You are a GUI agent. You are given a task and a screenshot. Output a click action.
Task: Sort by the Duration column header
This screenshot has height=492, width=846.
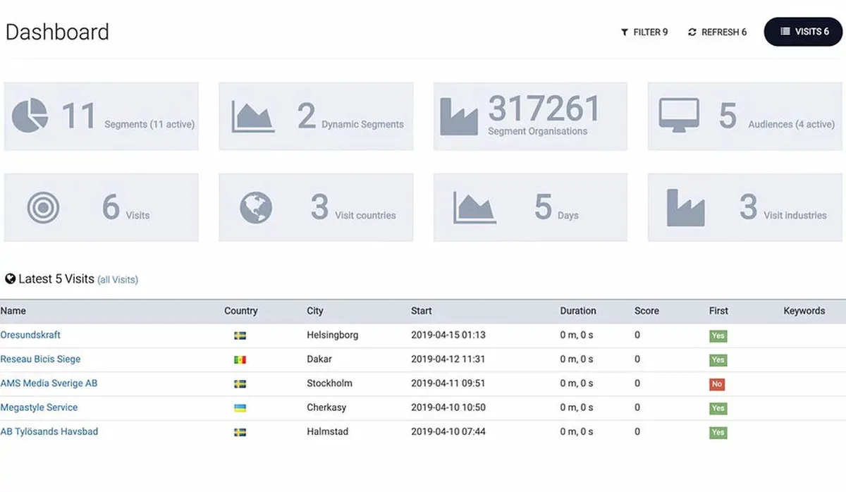coord(578,311)
